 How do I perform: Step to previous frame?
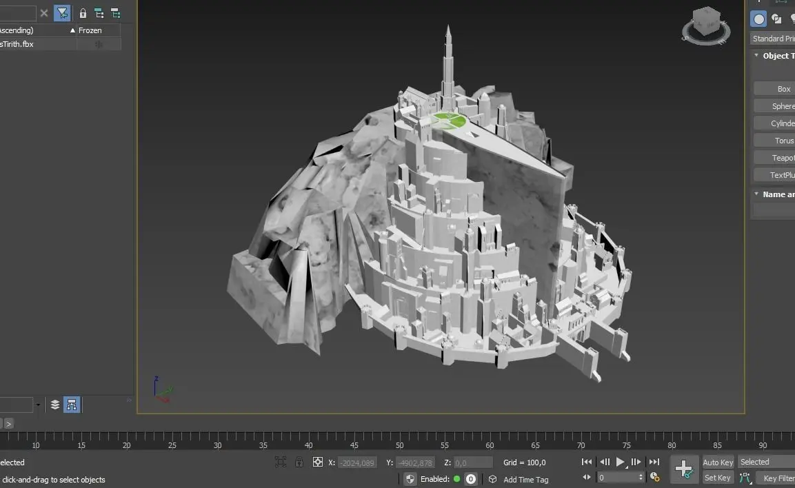(605, 462)
